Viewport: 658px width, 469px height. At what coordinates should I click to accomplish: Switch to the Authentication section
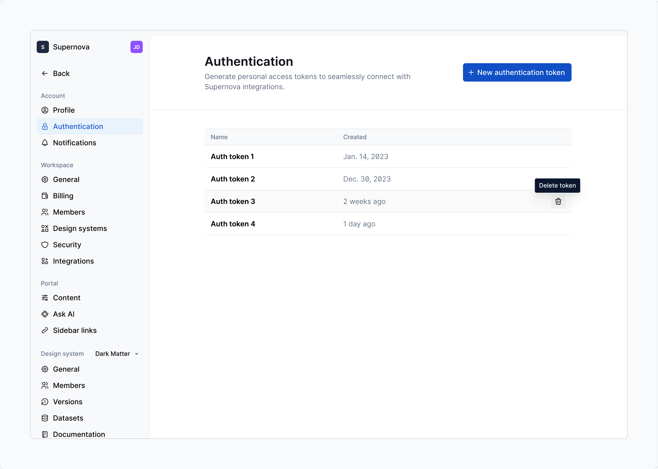coord(78,126)
